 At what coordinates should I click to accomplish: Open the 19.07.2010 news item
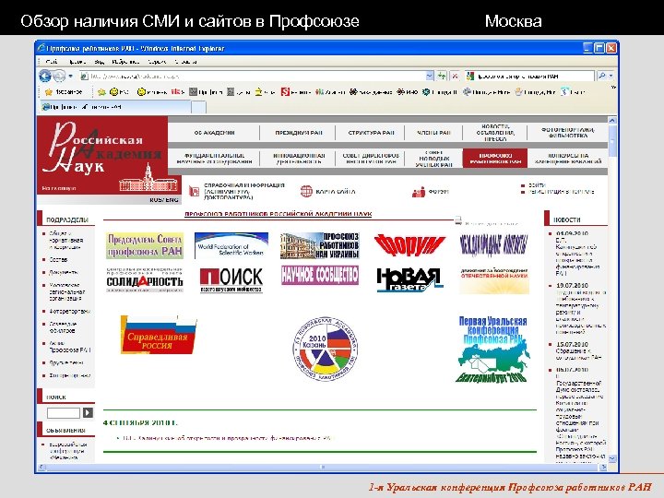pos(572,285)
